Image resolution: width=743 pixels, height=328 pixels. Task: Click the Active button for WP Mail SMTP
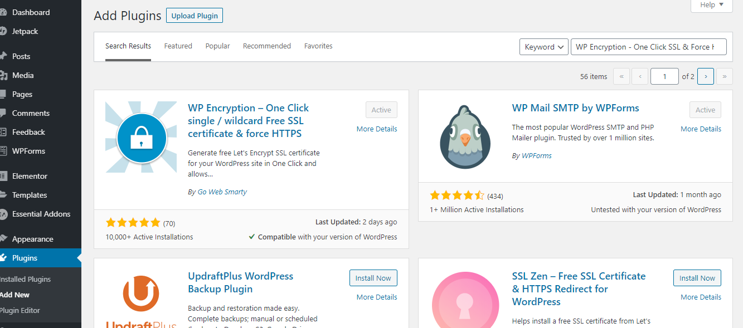(x=705, y=110)
